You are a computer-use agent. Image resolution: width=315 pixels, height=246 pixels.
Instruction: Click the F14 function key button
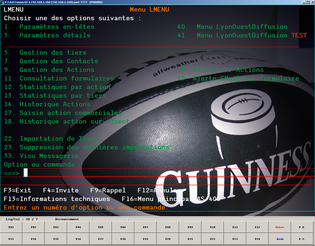[x=33, y=239]
